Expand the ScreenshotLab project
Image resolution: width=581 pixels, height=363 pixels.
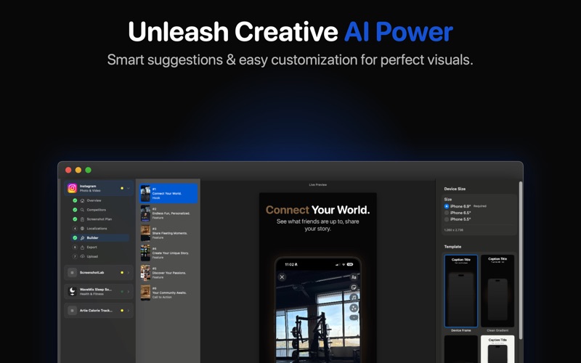coord(129,273)
